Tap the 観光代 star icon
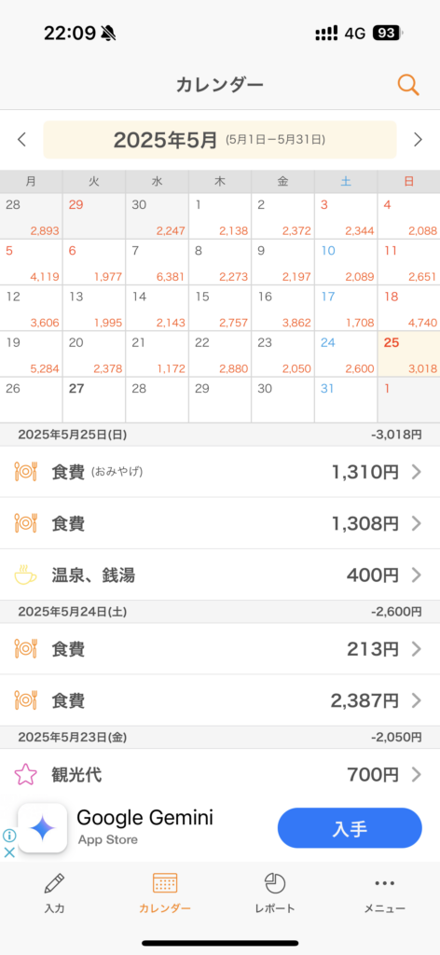The width and height of the screenshot is (440, 955). 25,775
